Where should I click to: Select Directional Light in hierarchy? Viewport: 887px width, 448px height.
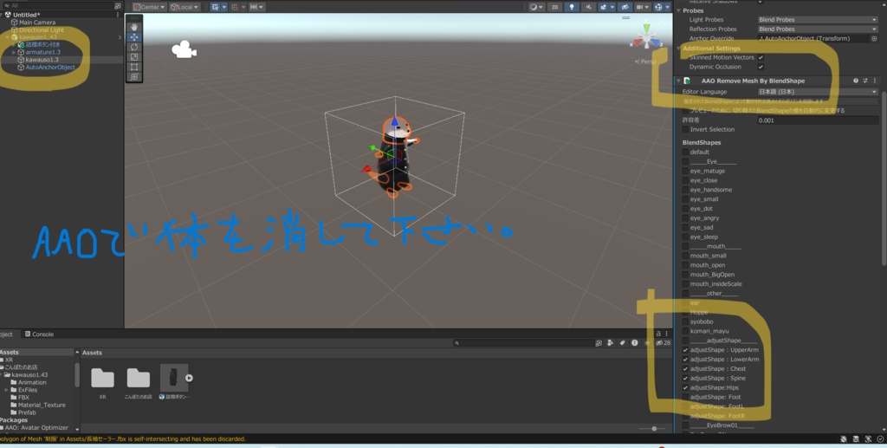42,30
